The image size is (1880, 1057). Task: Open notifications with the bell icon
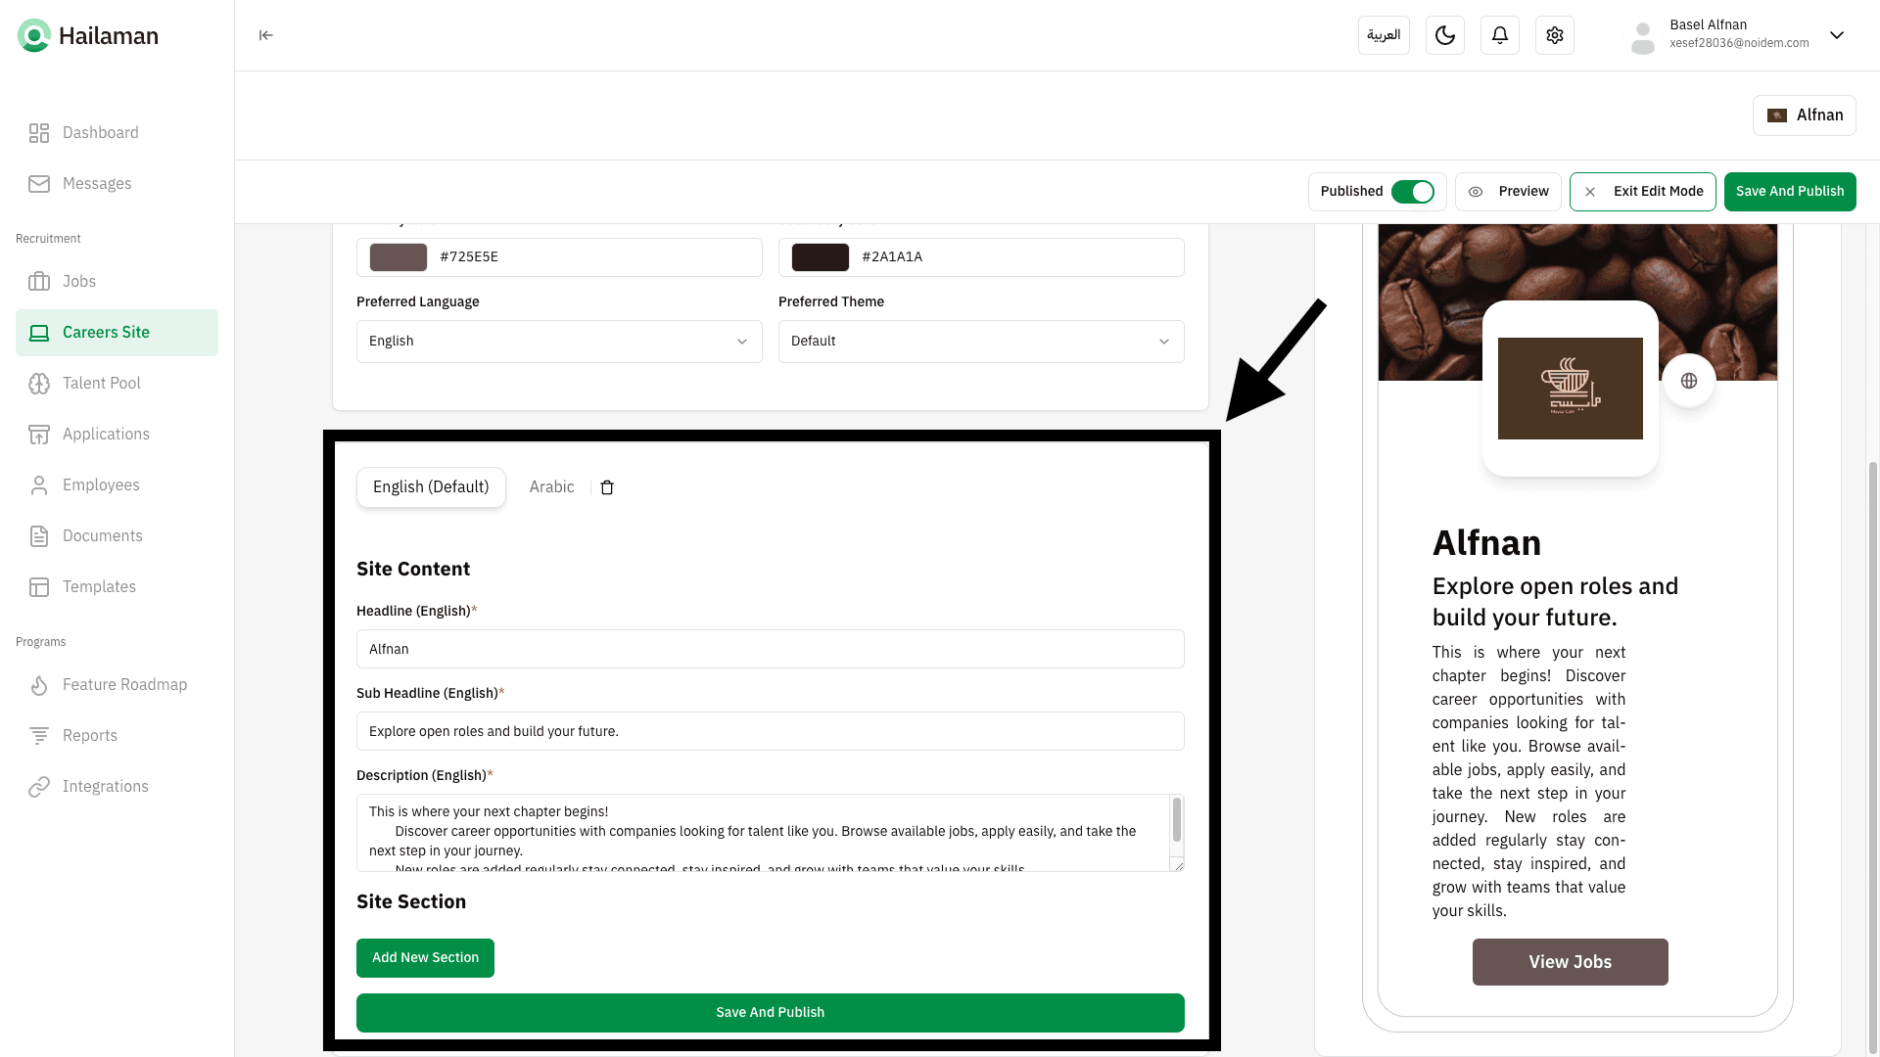1499,35
